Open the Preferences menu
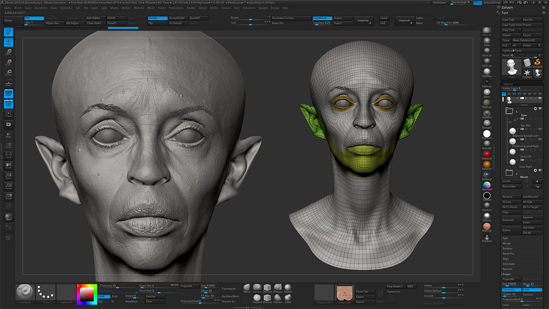The width and height of the screenshot is (549, 309). point(176,8)
